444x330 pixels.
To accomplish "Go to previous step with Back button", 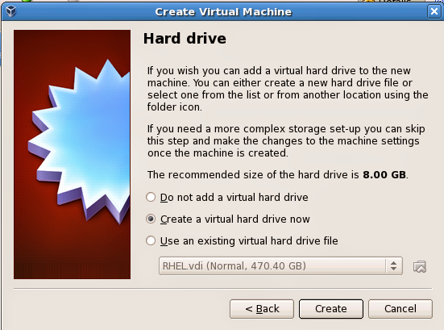I will (x=262, y=309).
